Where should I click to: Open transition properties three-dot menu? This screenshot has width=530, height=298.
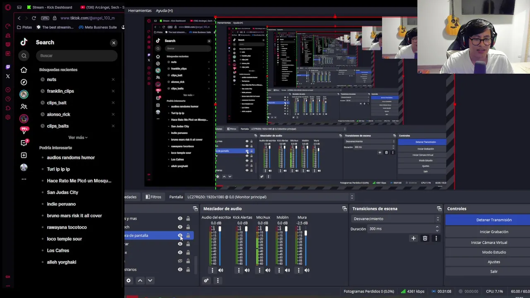click(436, 238)
